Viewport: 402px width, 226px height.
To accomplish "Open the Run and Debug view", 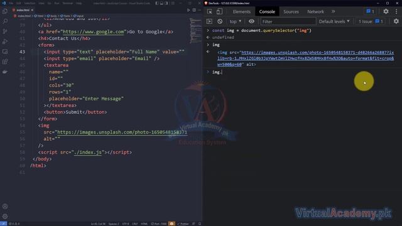I will point(5,41).
